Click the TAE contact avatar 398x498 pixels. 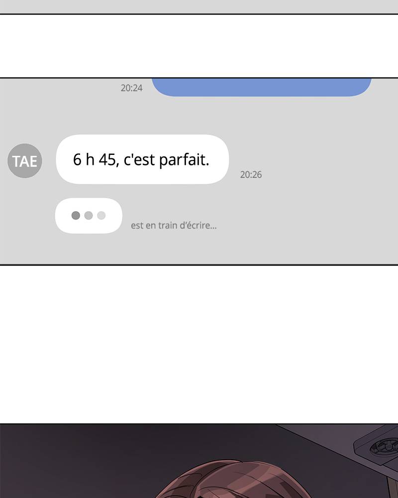(x=25, y=161)
